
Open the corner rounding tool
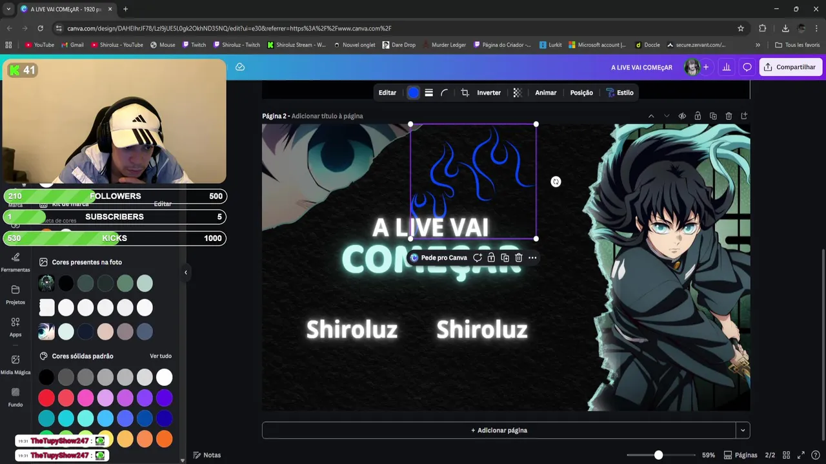click(444, 93)
